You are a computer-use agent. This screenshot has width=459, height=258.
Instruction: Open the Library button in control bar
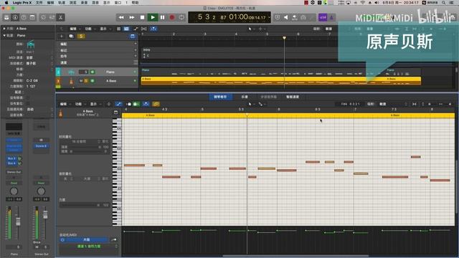click(x=6, y=17)
